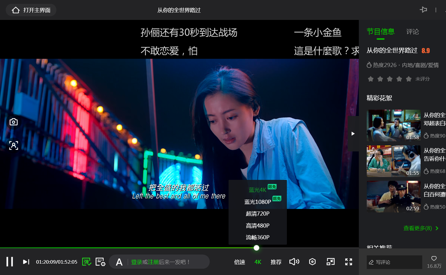Switch to mini player mode
446x275 pixels.
pyautogui.click(x=331, y=262)
